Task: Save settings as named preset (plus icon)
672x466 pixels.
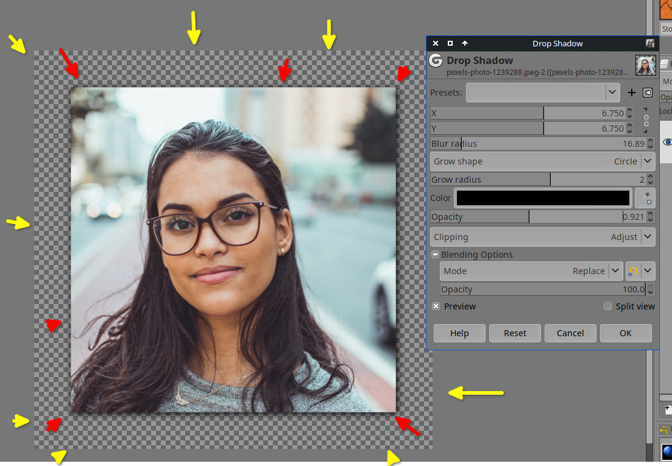Action: pos(631,93)
